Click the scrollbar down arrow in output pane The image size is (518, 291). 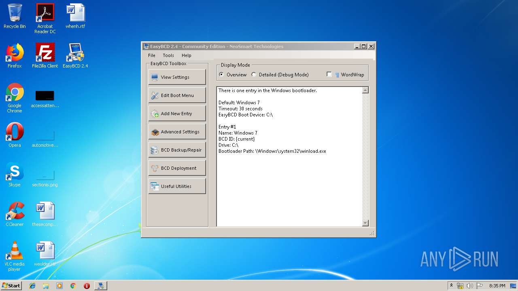click(x=365, y=223)
